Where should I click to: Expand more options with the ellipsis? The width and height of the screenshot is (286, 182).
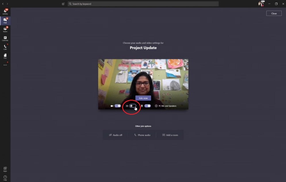point(5,65)
